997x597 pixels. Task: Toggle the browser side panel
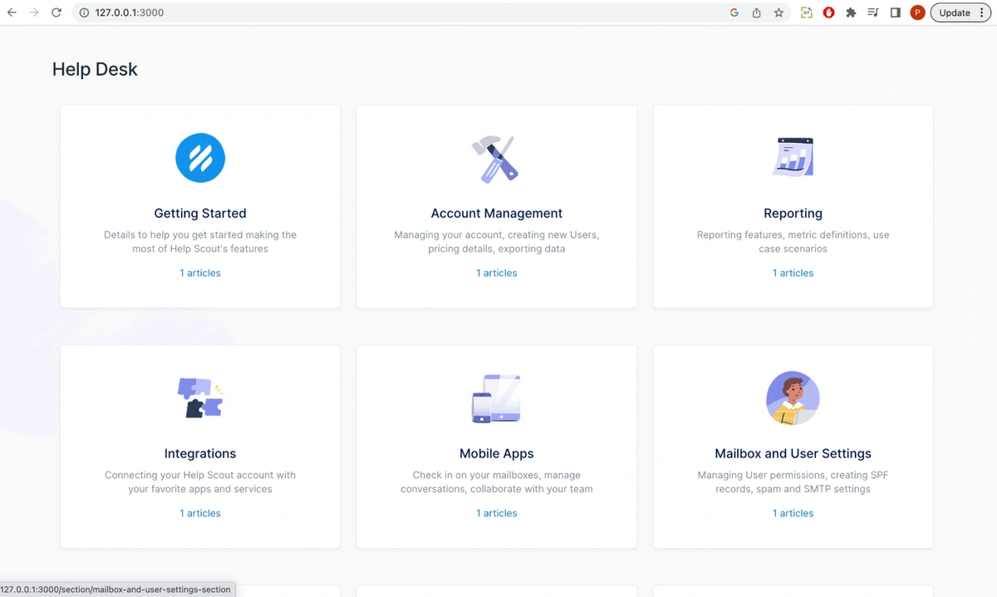(x=895, y=12)
